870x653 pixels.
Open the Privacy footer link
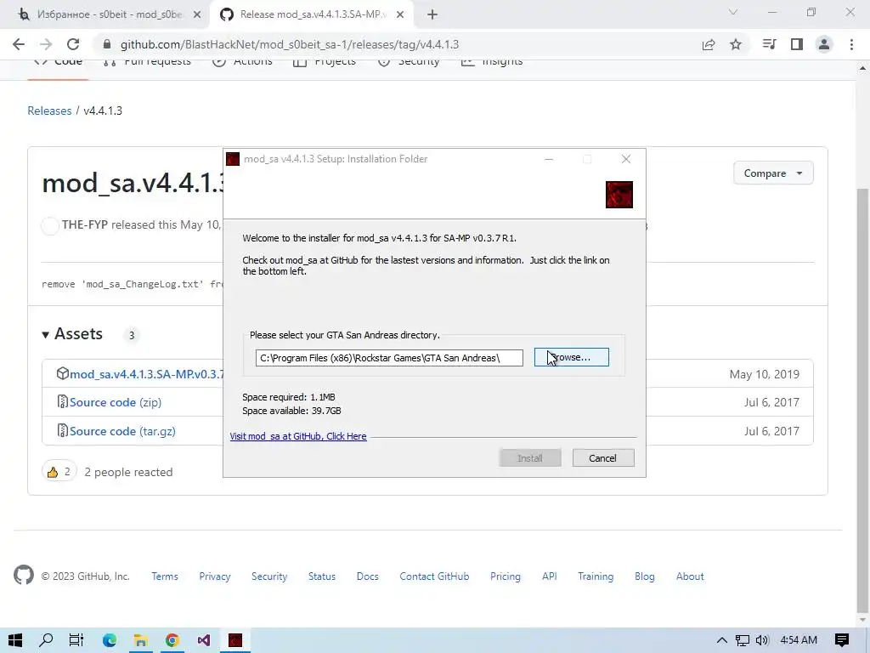point(215,576)
